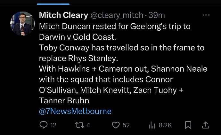This screenshot has width=221, height=135.
Task: Click the Mitch Cleary display name
Action: coord(63,15)
